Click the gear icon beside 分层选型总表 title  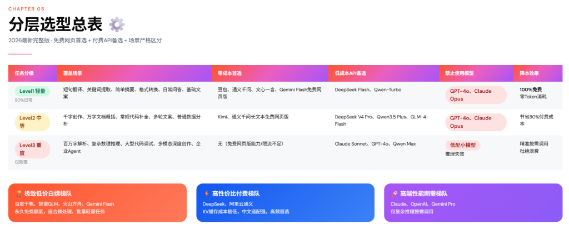click(117, 24)
